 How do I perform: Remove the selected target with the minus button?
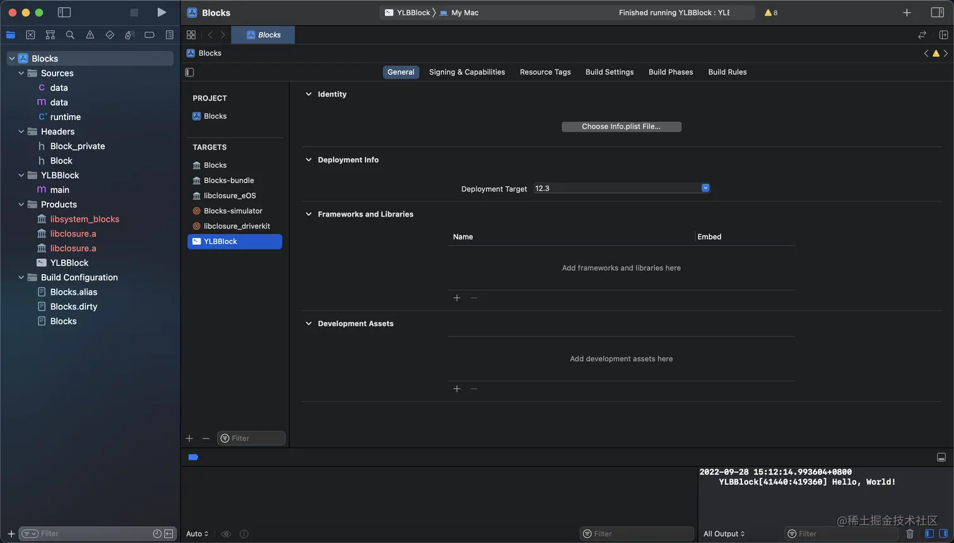coord(206,438)
